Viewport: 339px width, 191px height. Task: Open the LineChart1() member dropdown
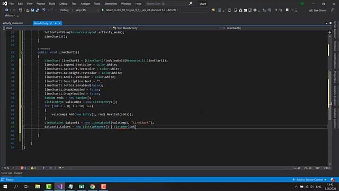pos(276,28)
